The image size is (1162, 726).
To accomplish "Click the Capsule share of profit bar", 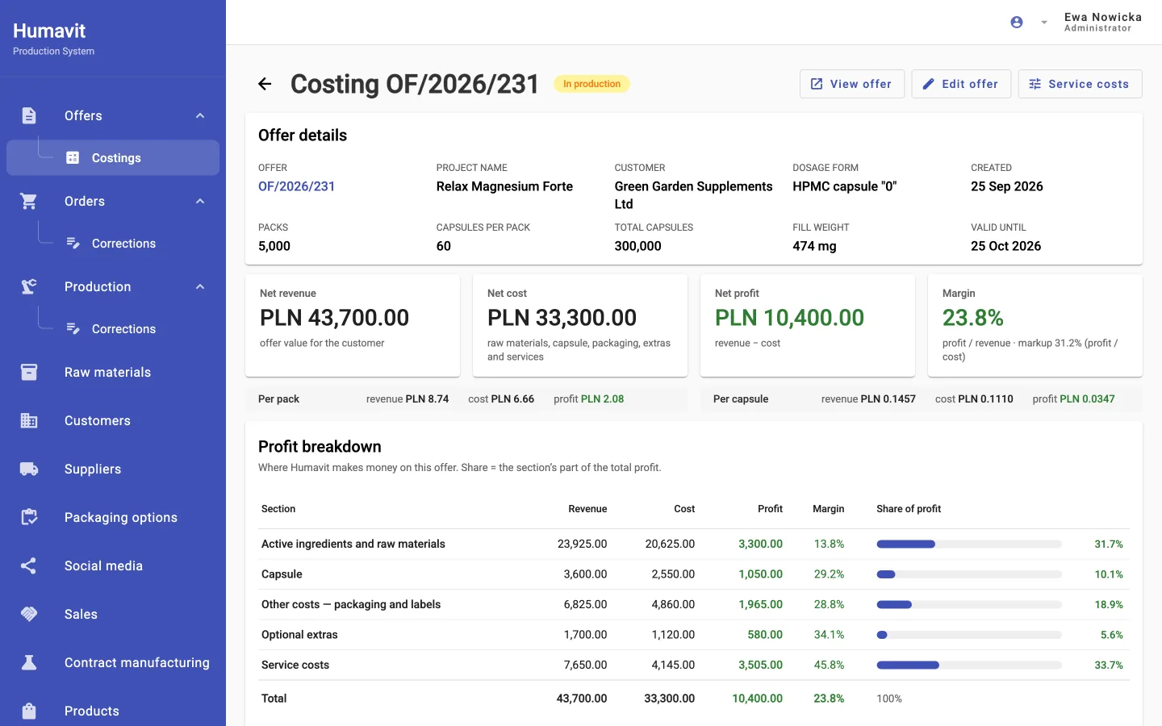I will (969, 574).
